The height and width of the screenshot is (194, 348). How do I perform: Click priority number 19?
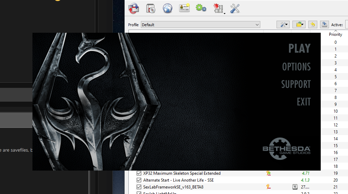[x=335, y=173]
